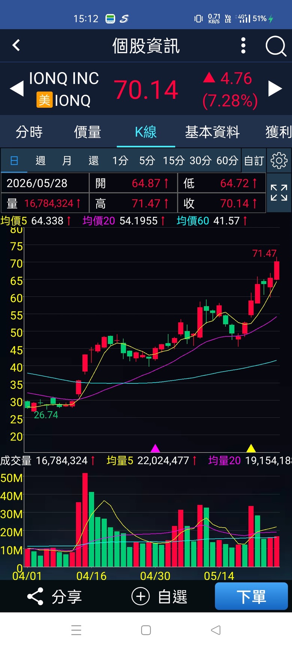Viewport: 292px width, 648px height.
Task: Tap the plus circle watchlist icon
Action: (140, 596)
